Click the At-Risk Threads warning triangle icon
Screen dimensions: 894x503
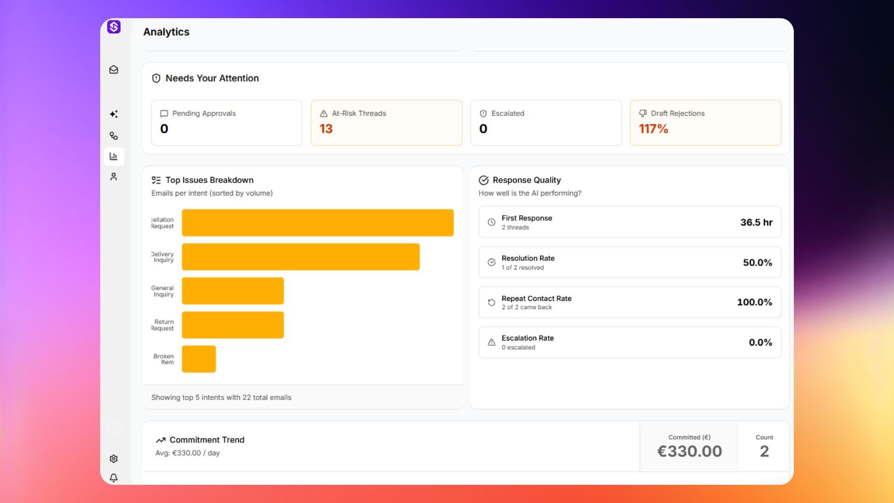pos(324,114)
